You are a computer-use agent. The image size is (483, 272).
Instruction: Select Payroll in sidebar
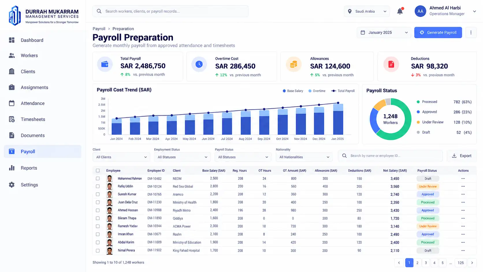(43, 151)
